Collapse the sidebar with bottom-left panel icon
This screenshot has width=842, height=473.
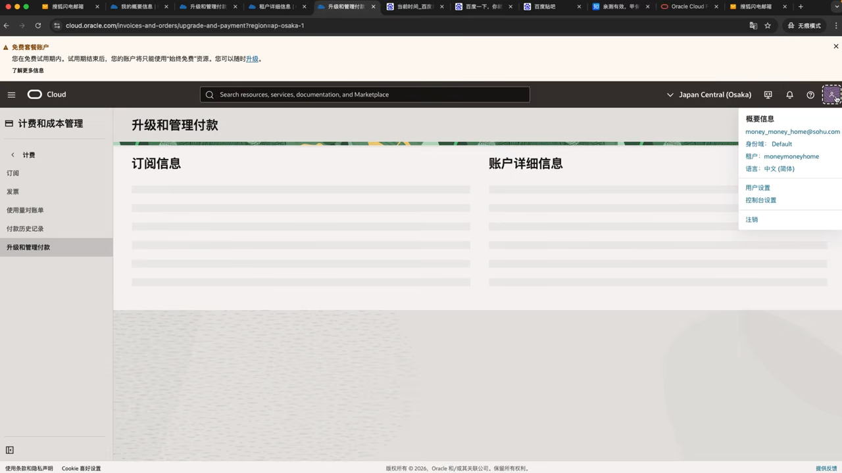point(10,450)
